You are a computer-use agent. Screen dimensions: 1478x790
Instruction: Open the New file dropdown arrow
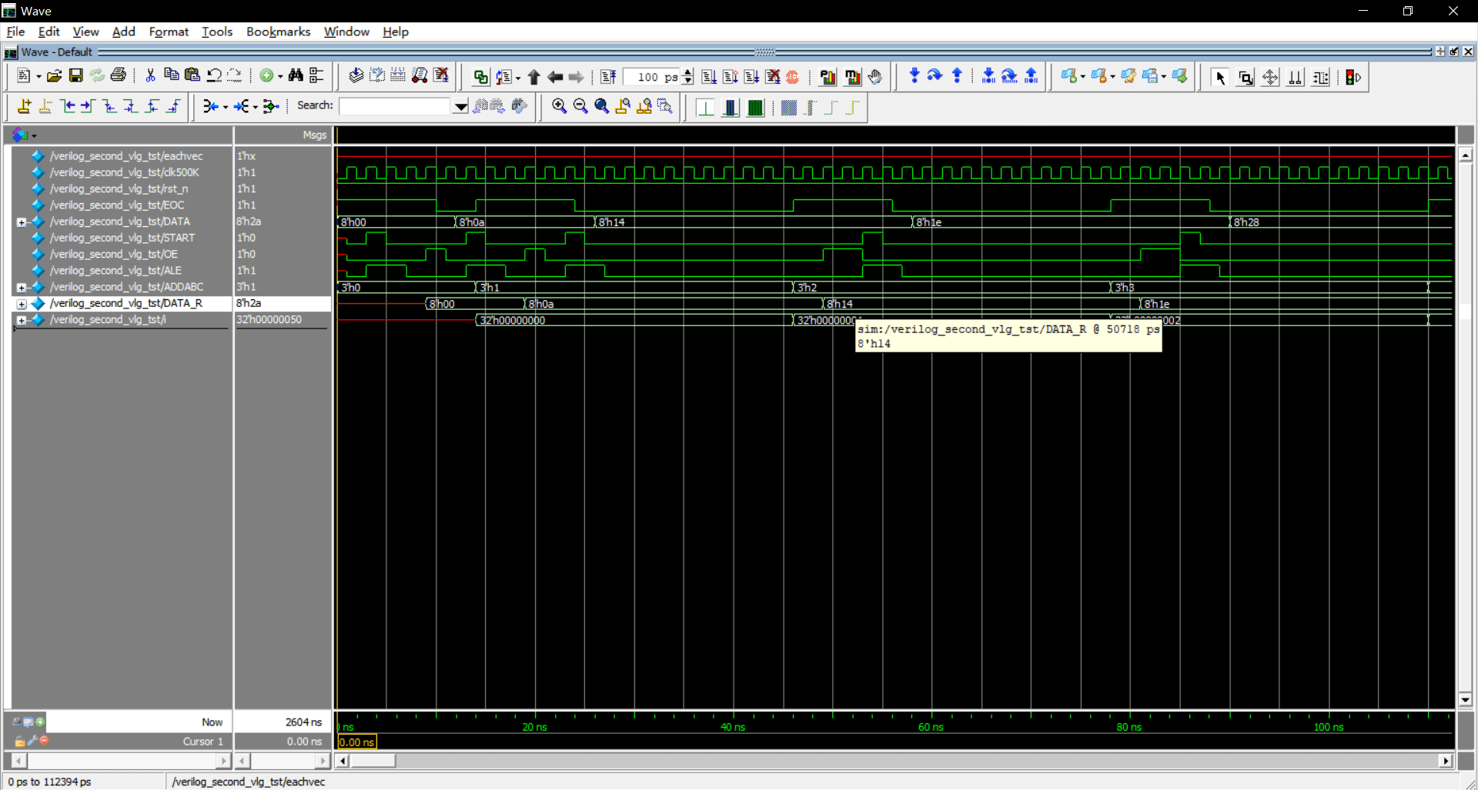point(38,76)
